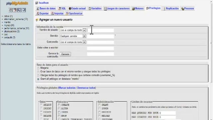Select Crear base de datos con el mismo nombre

[38, 72]
